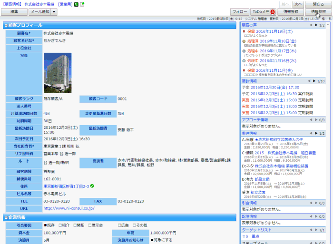Open the www.ni-consul.co.jp URL link
Screen dimensions: 333x245
(69, 208)
